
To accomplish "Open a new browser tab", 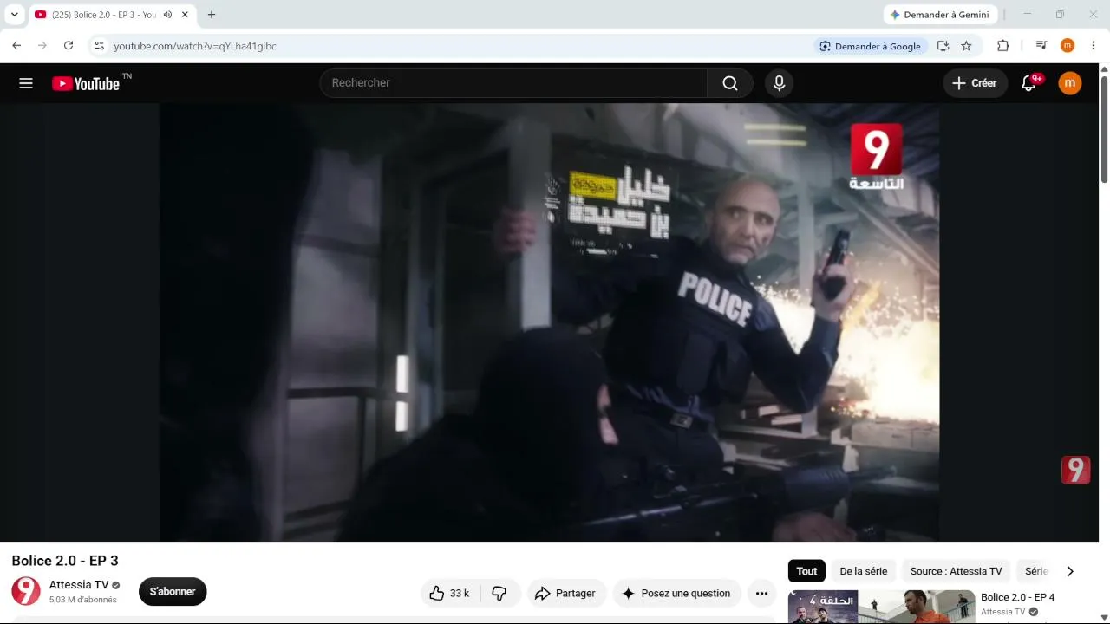I will tap(212, 15).
